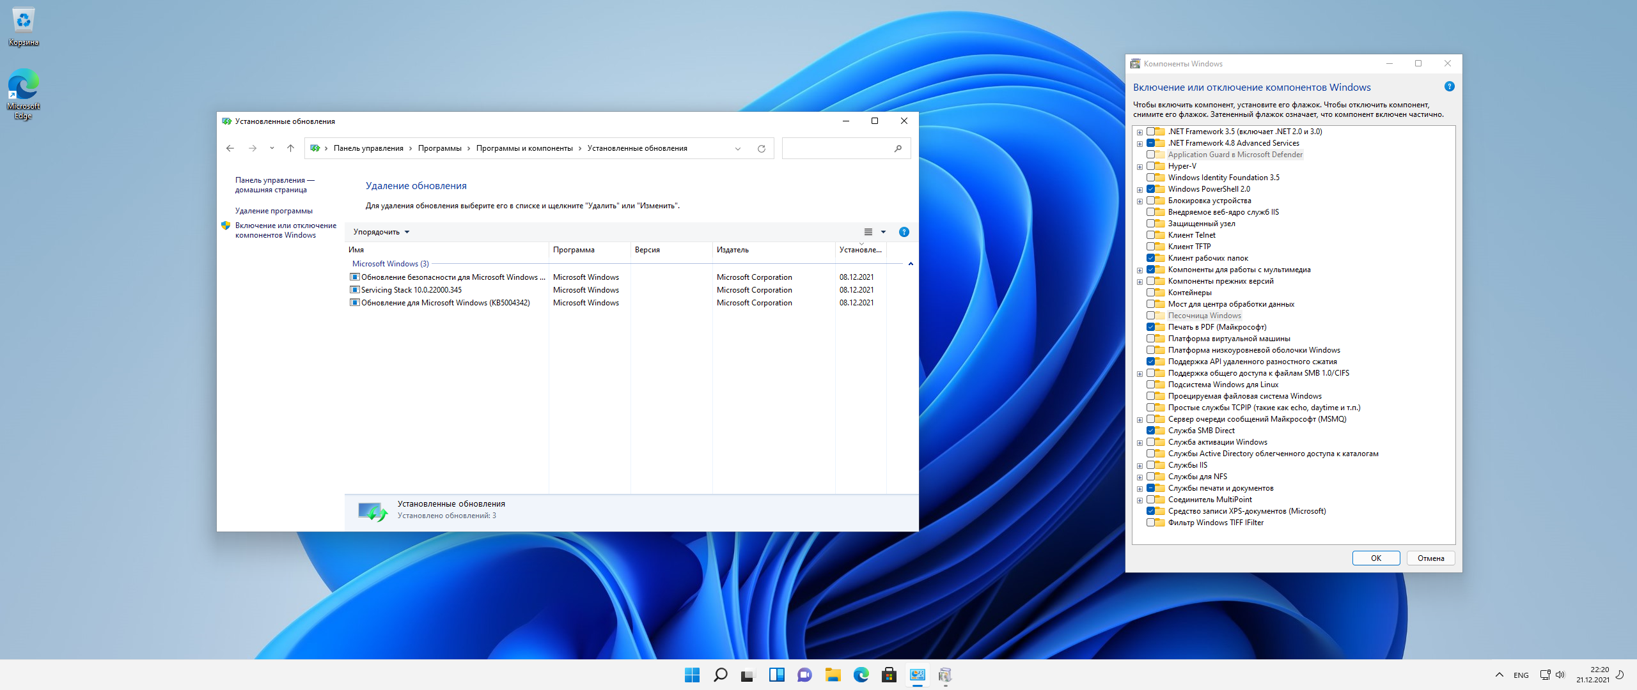The height and width of the screenshot is (690, 1637).
Task: Sort list by Издатель column header
Action: pyautogui.click(x=732, y=250)
